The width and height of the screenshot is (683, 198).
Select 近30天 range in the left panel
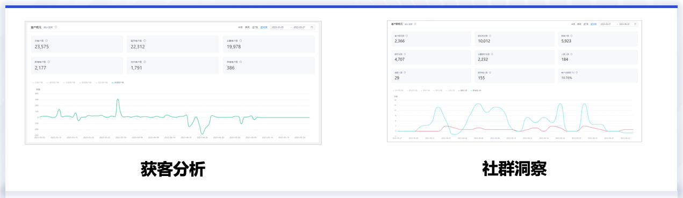click(264, 27)
